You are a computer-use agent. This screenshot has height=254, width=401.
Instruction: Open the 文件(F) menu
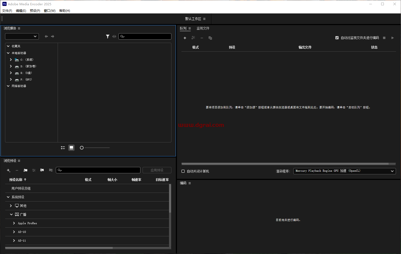7,11
